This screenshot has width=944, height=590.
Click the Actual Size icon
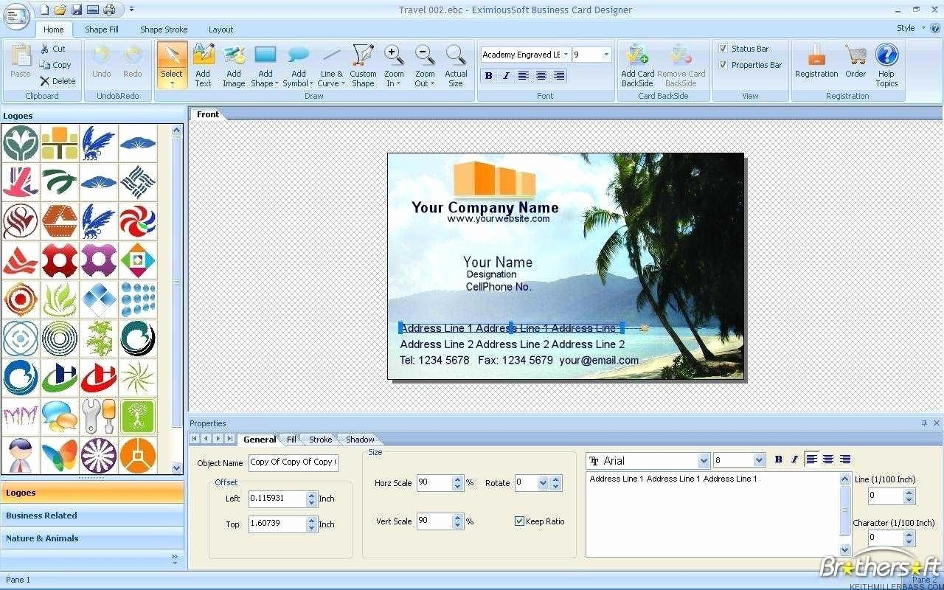(456, 65)
